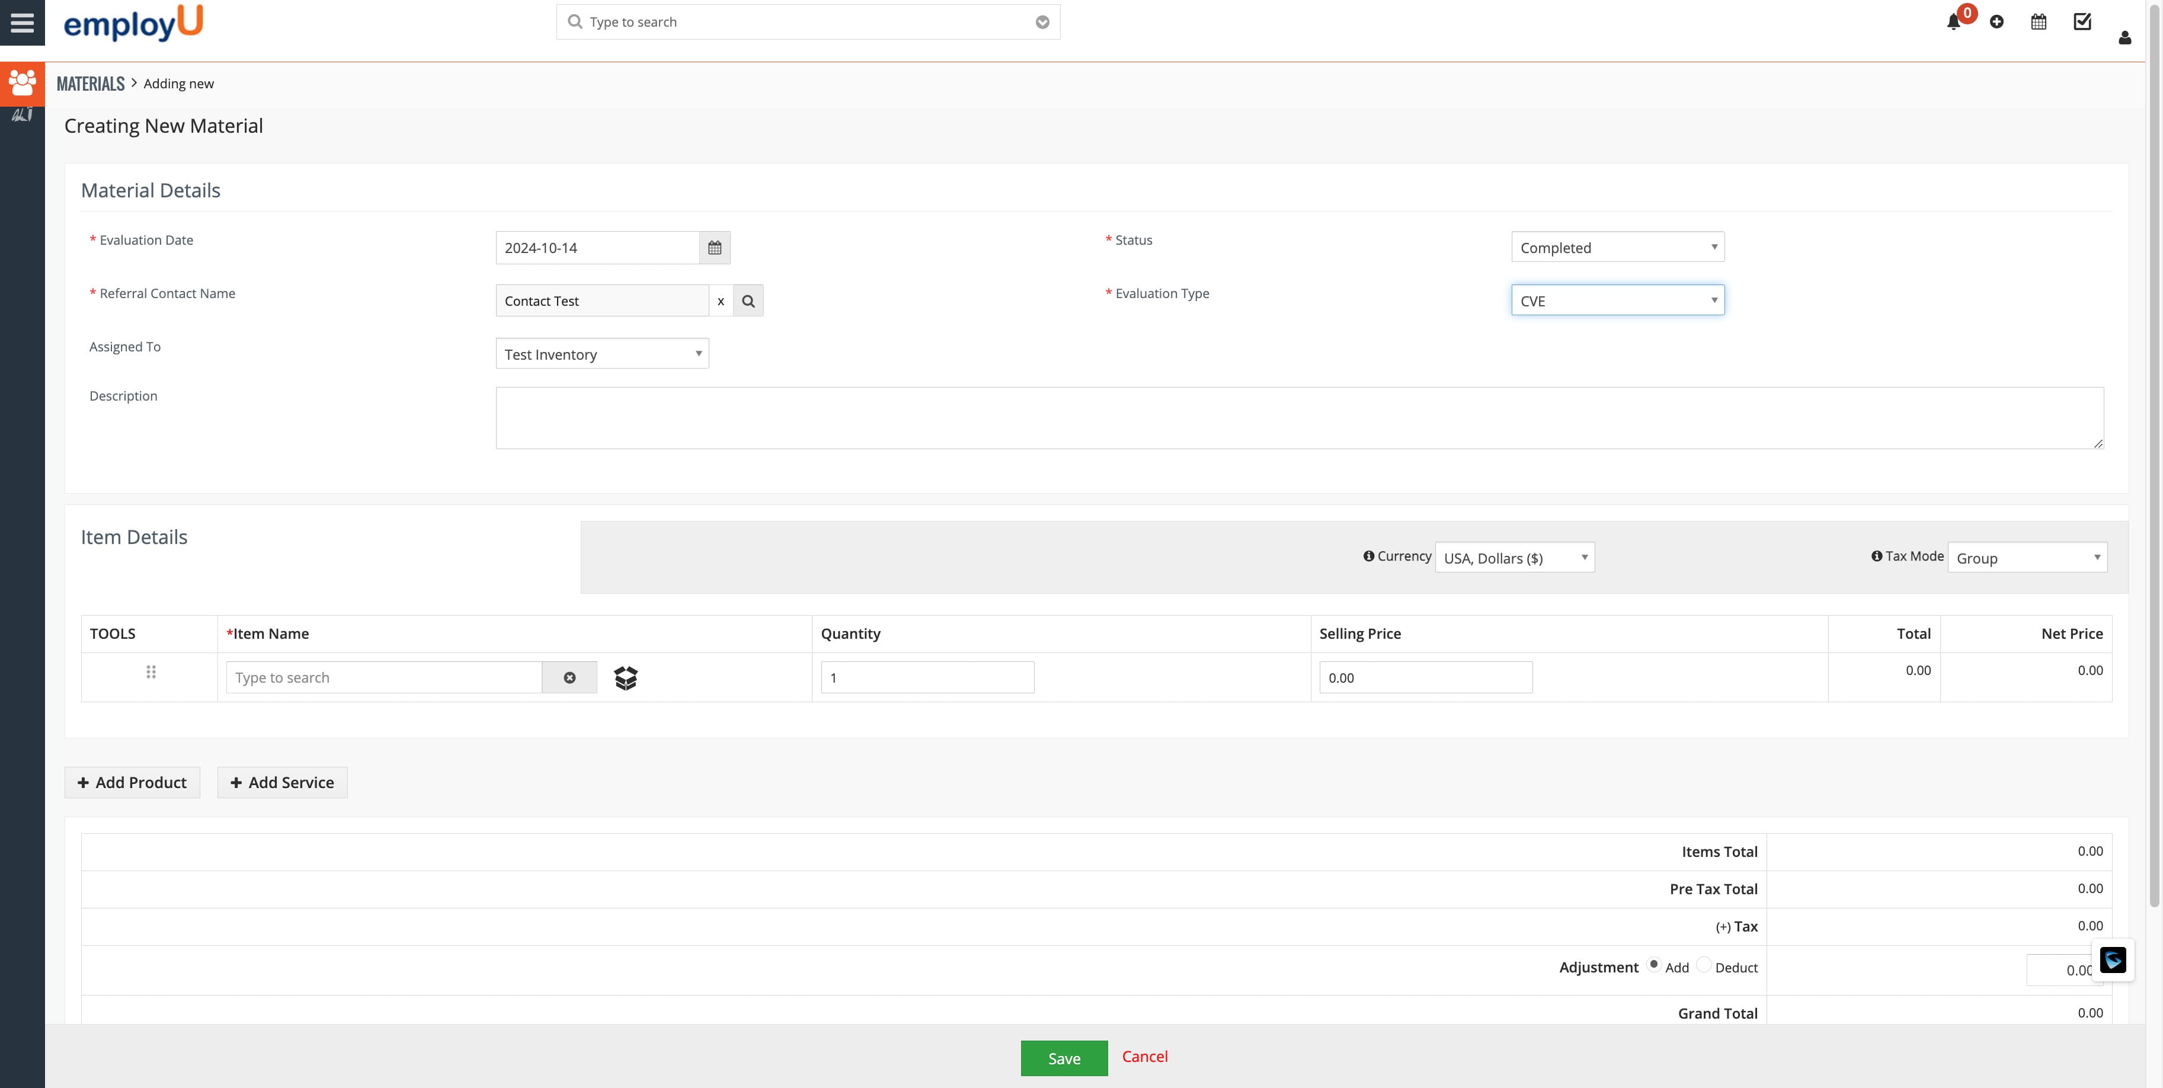2163x1088 pixels.
Task: Select the people sidebar icon
Action: click(x=22, y=82)
